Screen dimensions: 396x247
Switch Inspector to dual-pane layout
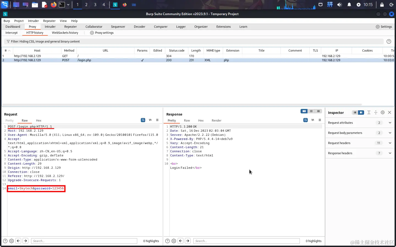(361, 113)
